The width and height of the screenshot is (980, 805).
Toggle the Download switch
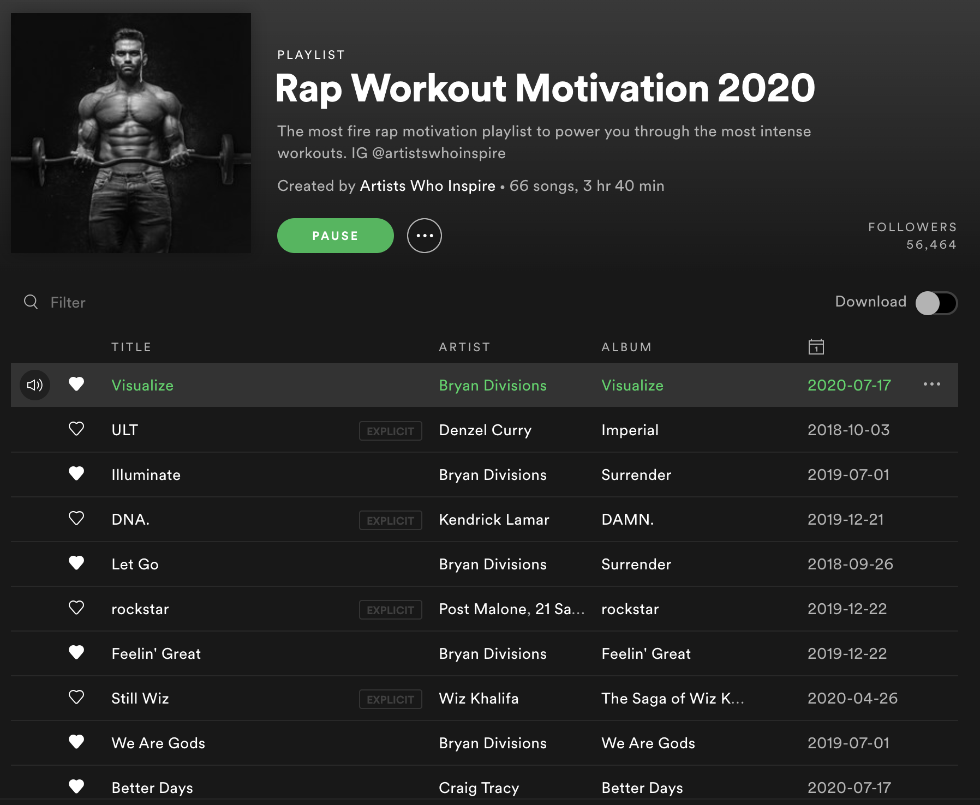(x=936, y=303)
